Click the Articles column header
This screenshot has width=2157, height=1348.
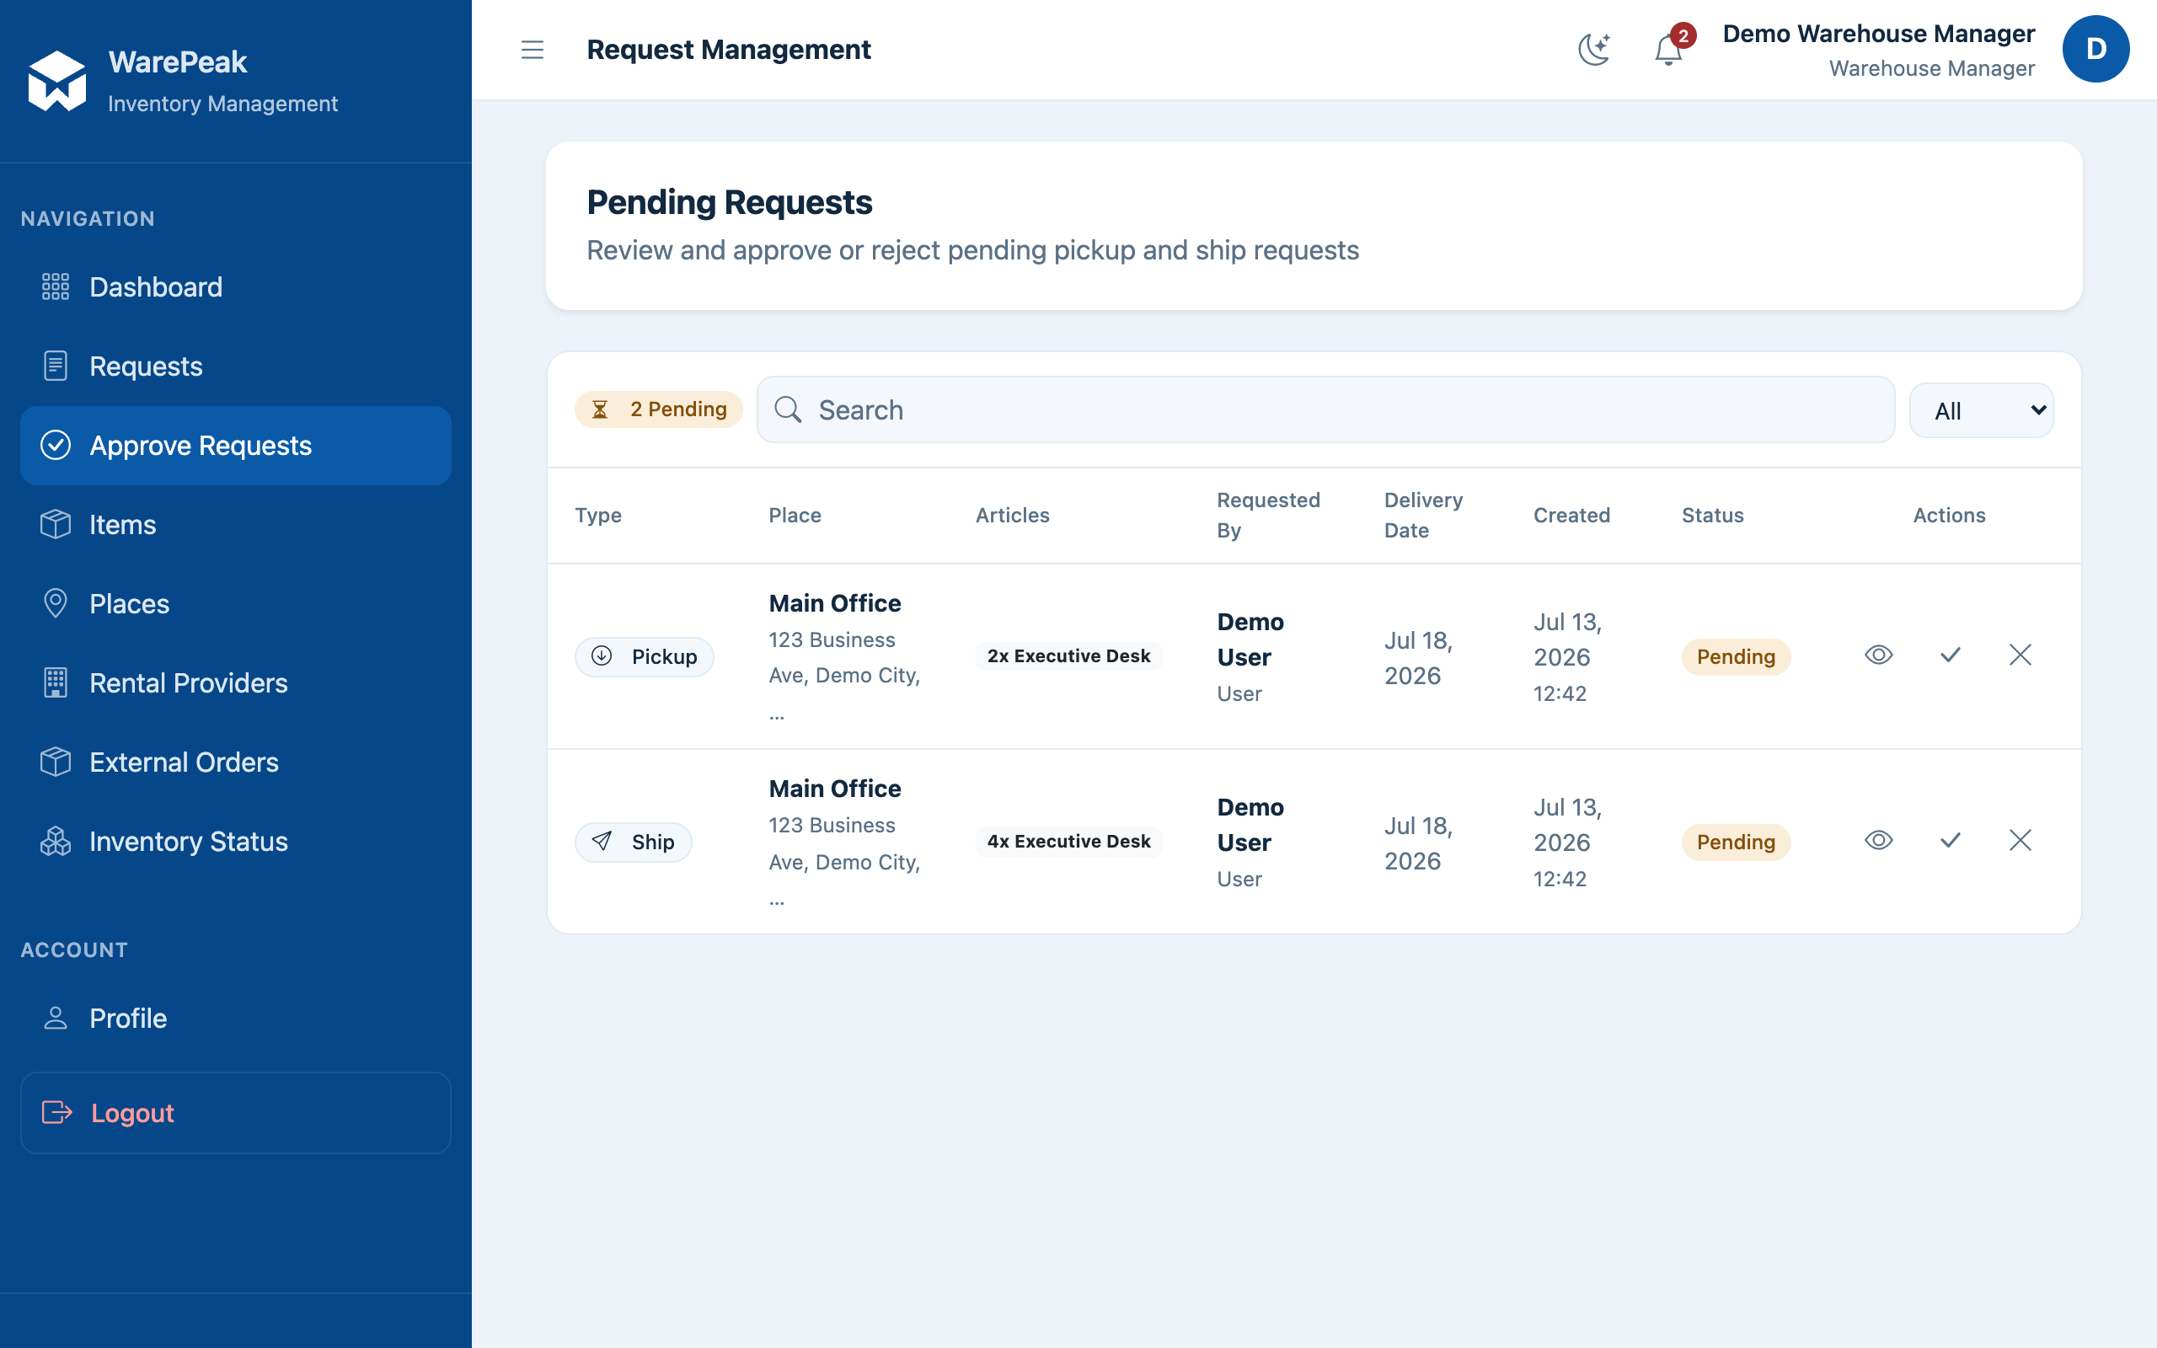[x=1013, y=516]
